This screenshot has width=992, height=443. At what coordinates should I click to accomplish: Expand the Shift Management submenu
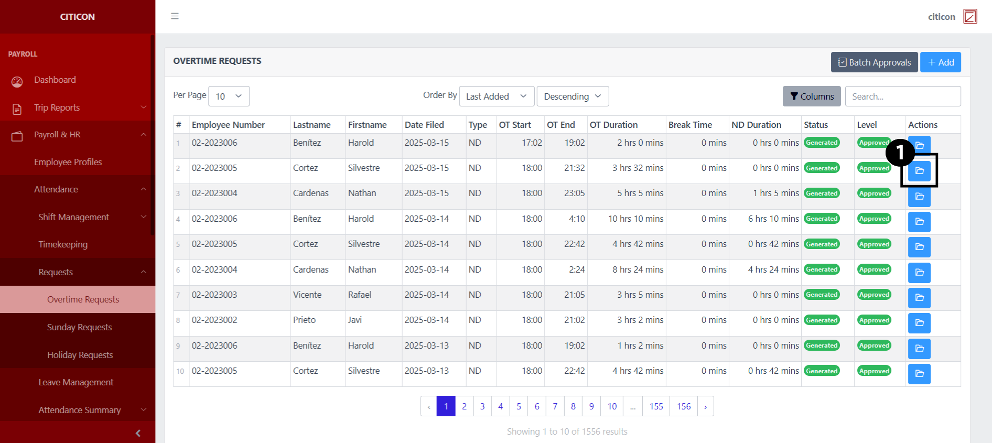point(73,217)
